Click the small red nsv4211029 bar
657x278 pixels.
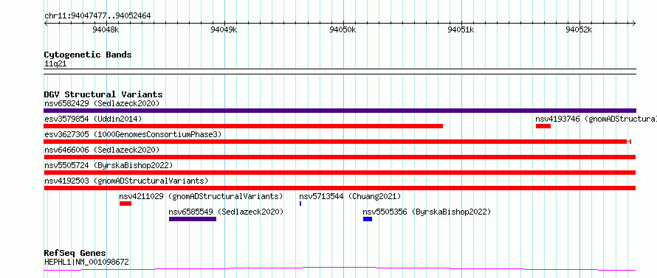pyautogui.click(x=125, y=204)
